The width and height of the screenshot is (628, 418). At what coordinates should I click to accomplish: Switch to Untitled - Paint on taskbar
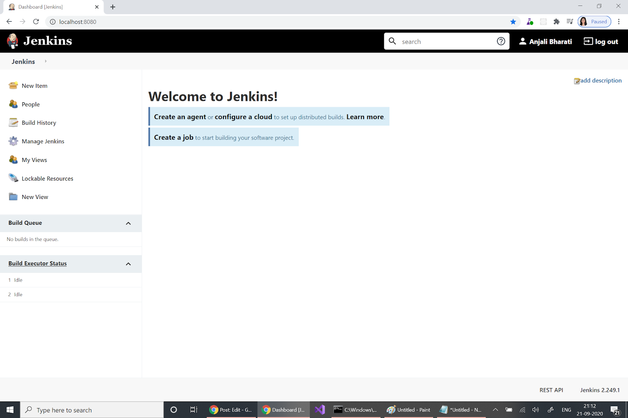tap(409, 410)
